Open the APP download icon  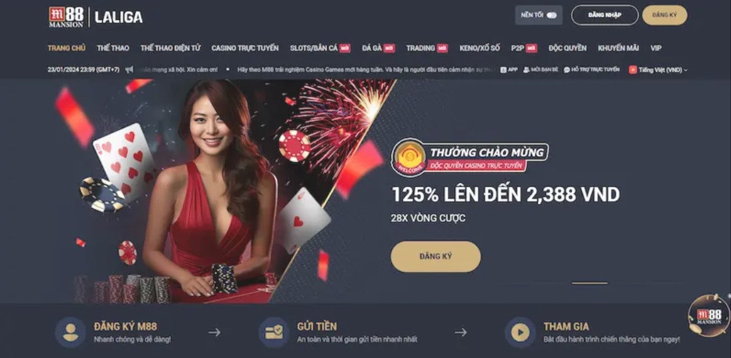503,70
